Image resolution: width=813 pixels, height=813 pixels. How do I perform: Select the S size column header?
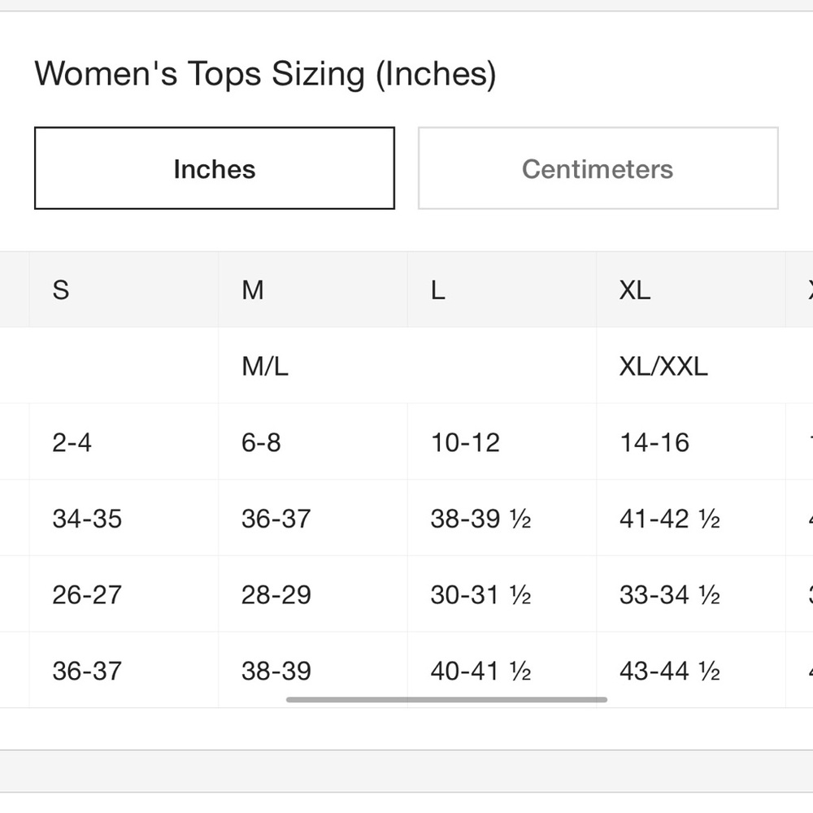tap(124, 289)
